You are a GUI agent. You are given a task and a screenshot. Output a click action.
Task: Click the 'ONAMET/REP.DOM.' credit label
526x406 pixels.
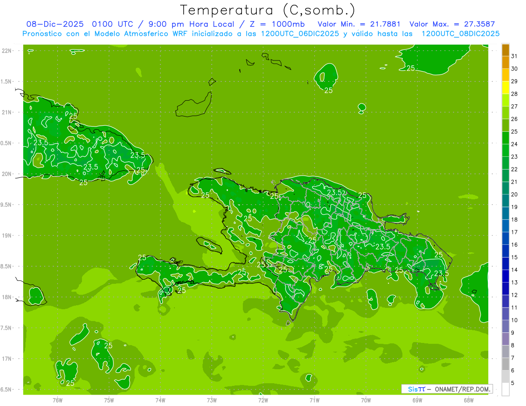(x=462, y=389)
